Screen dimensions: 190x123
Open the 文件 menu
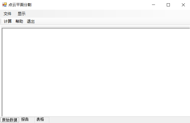pyautogui.click(x=7, y=14)
